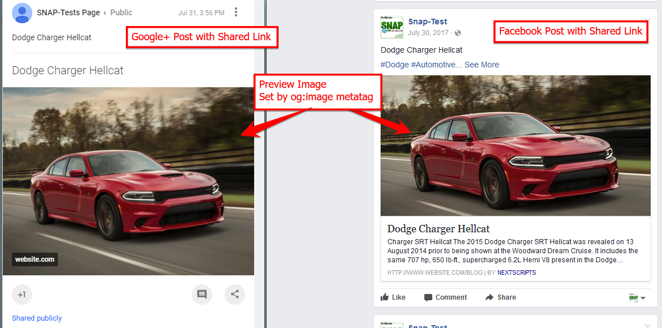Click the Snap-Test Facebook page logo
The height and width of the screenshot is (328, 662).
pos(390,28)
